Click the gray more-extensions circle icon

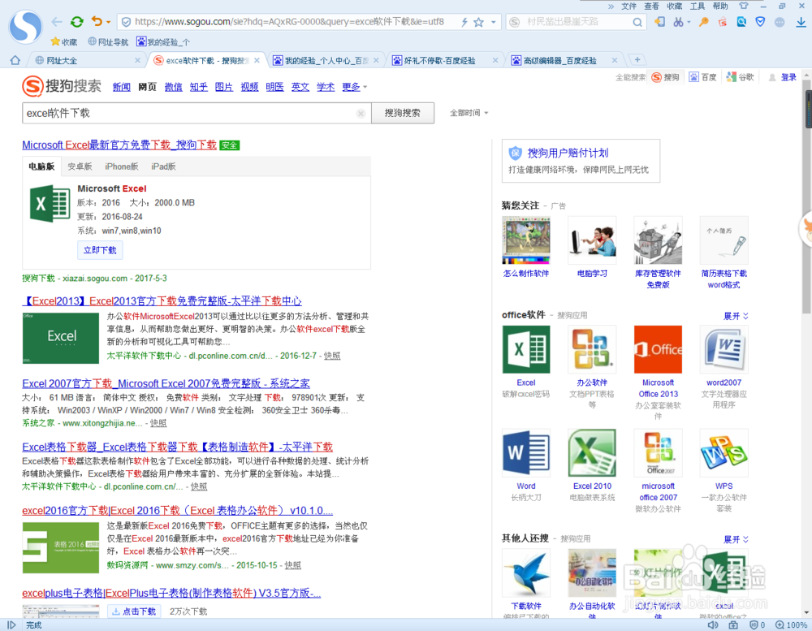(780, 22)
